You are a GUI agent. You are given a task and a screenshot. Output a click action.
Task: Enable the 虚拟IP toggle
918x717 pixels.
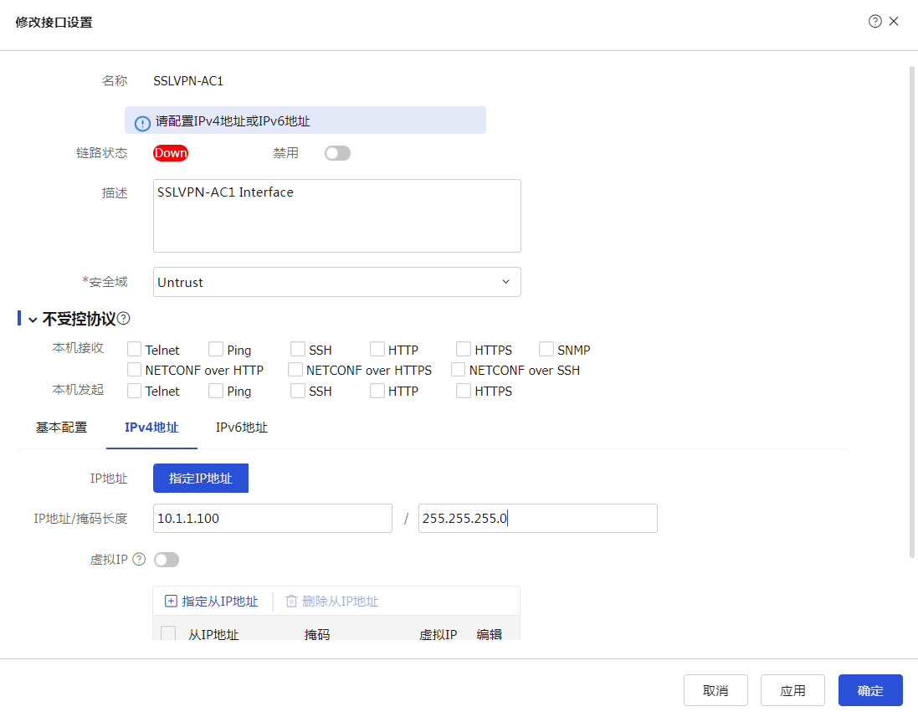coord(167,560)
